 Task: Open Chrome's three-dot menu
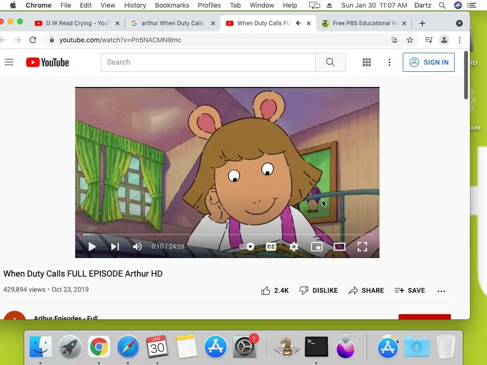[459, 40]
